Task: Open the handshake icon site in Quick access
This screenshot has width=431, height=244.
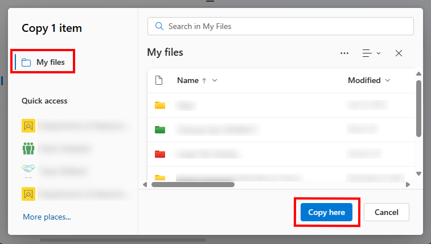Action: 28,170
